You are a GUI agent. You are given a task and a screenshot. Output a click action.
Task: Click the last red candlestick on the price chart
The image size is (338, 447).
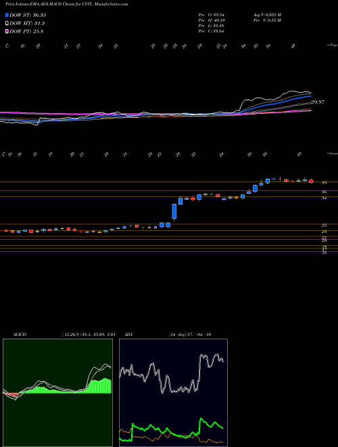click(311, 181)
